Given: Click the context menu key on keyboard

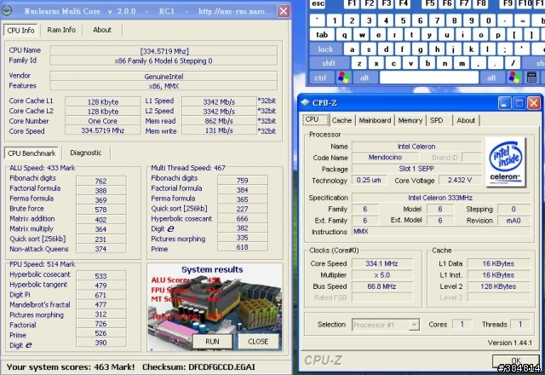Looking at the screenshot, I should tap(531, 78).
